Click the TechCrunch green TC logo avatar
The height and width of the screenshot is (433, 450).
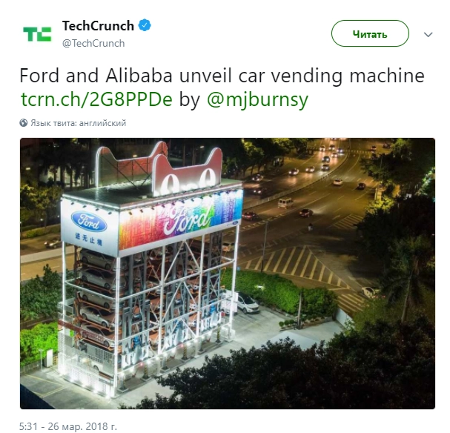[x=37, y=34]
